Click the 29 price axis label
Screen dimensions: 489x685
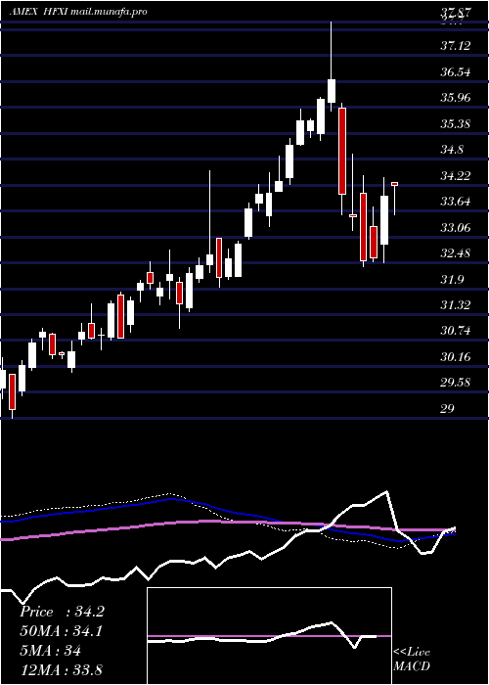pos(448,409)
